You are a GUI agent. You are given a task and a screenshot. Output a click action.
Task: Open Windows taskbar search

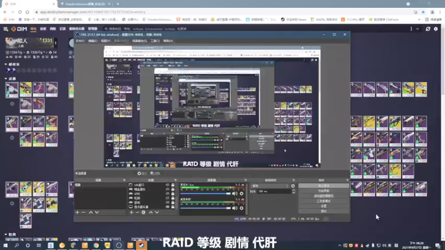pos(17,246)
